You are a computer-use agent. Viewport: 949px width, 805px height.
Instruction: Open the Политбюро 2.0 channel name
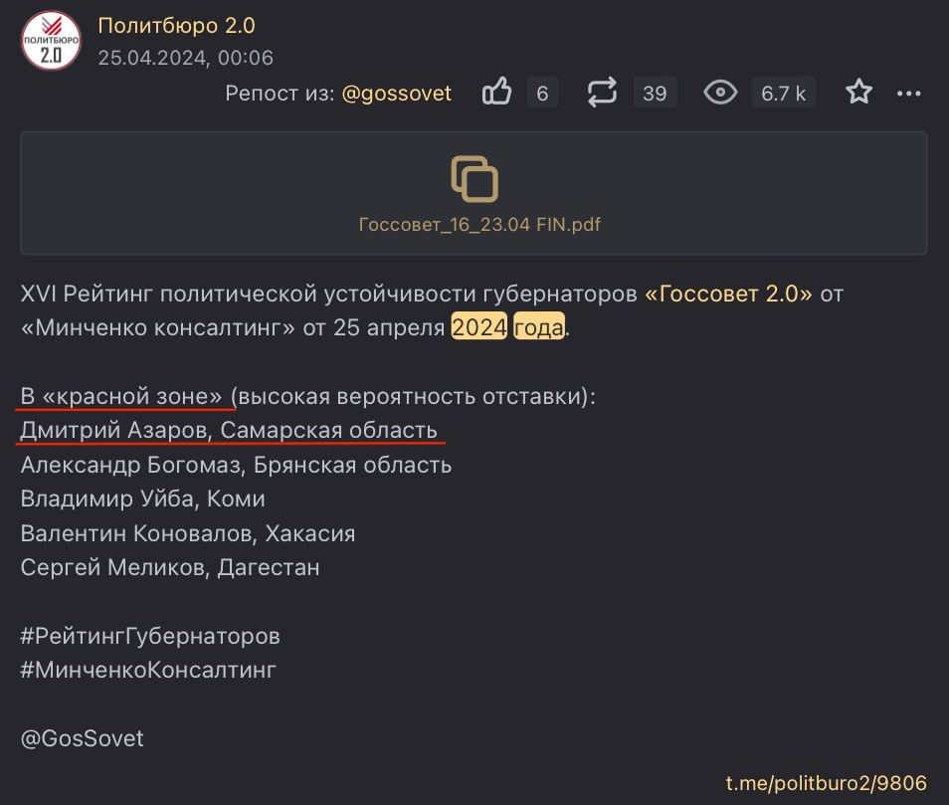[x=176, y=26]
